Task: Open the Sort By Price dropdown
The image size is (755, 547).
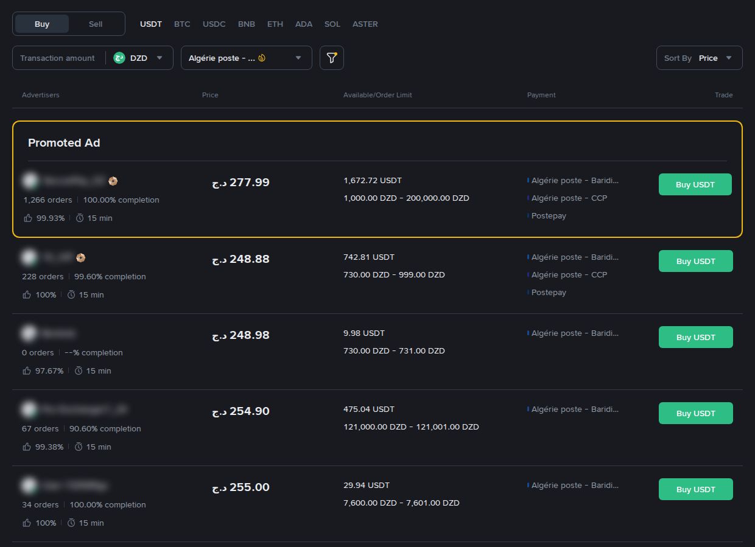Action: (700, 58)
